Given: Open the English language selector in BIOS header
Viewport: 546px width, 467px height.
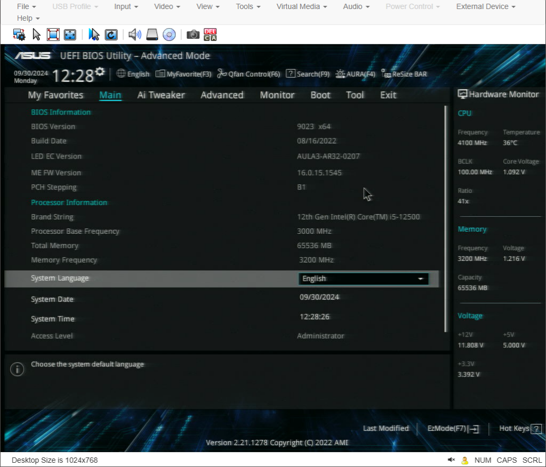Looking at the screenshot, I should tap(133, 74).
